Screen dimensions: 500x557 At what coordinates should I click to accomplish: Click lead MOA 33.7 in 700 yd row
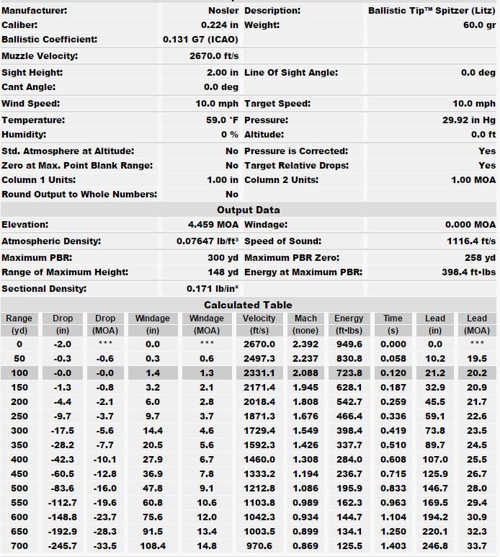477,546
